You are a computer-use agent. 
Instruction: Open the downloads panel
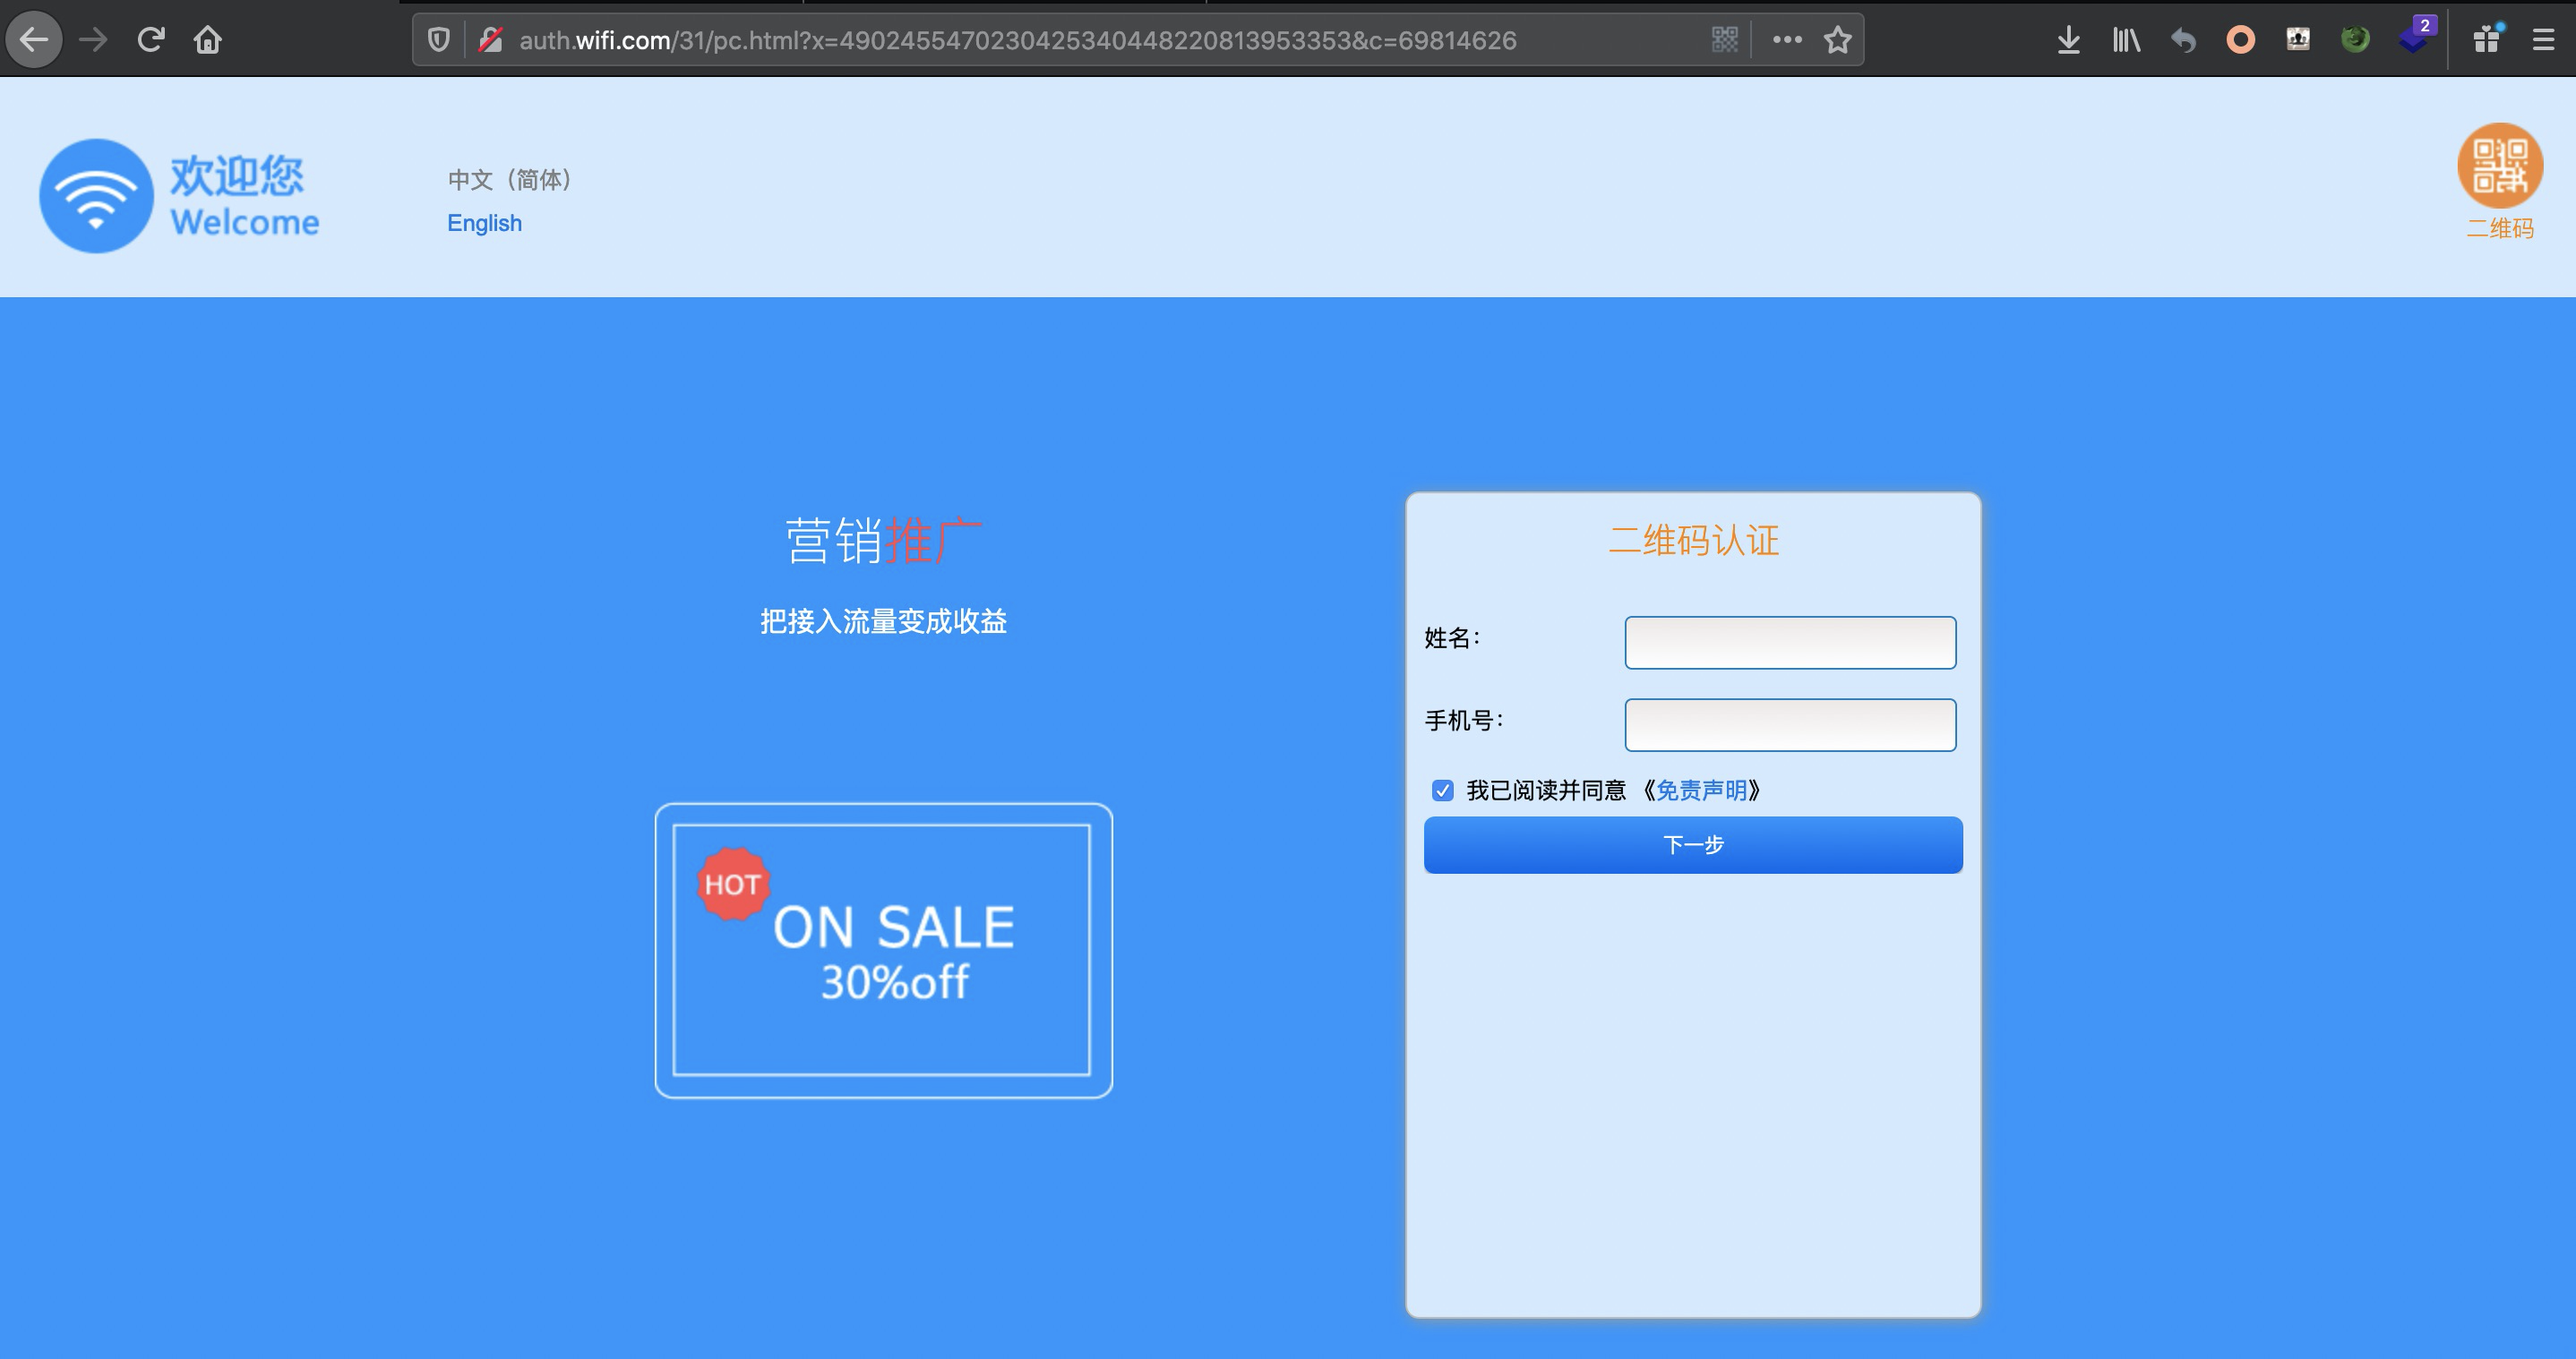click(2068, 40)
